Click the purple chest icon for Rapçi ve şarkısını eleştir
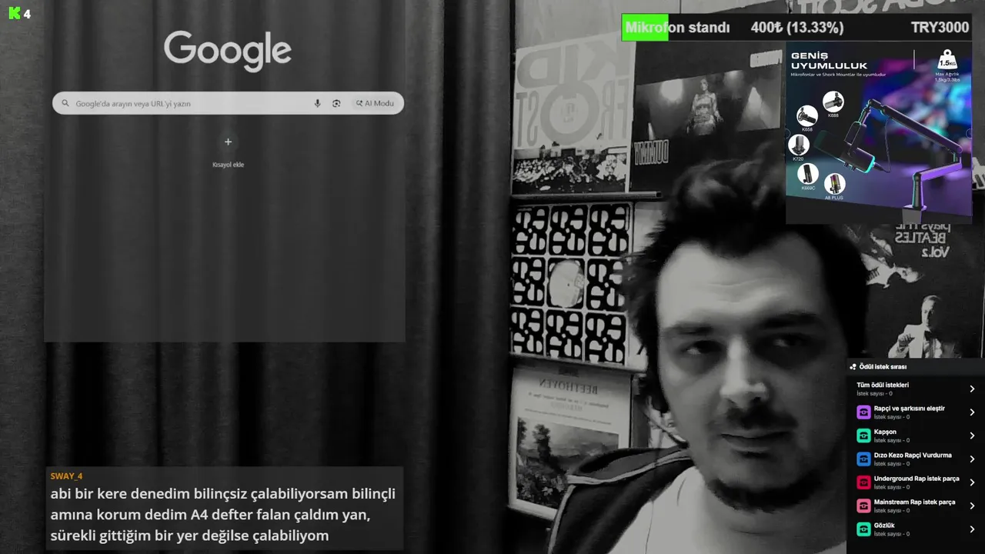Viewport: 985px width, 554px height. click(x=863, y=412)
